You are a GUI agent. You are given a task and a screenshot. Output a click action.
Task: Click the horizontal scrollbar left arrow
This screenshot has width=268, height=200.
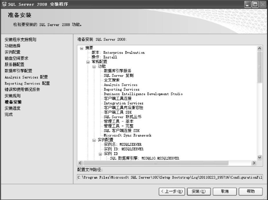coord(80,163)
